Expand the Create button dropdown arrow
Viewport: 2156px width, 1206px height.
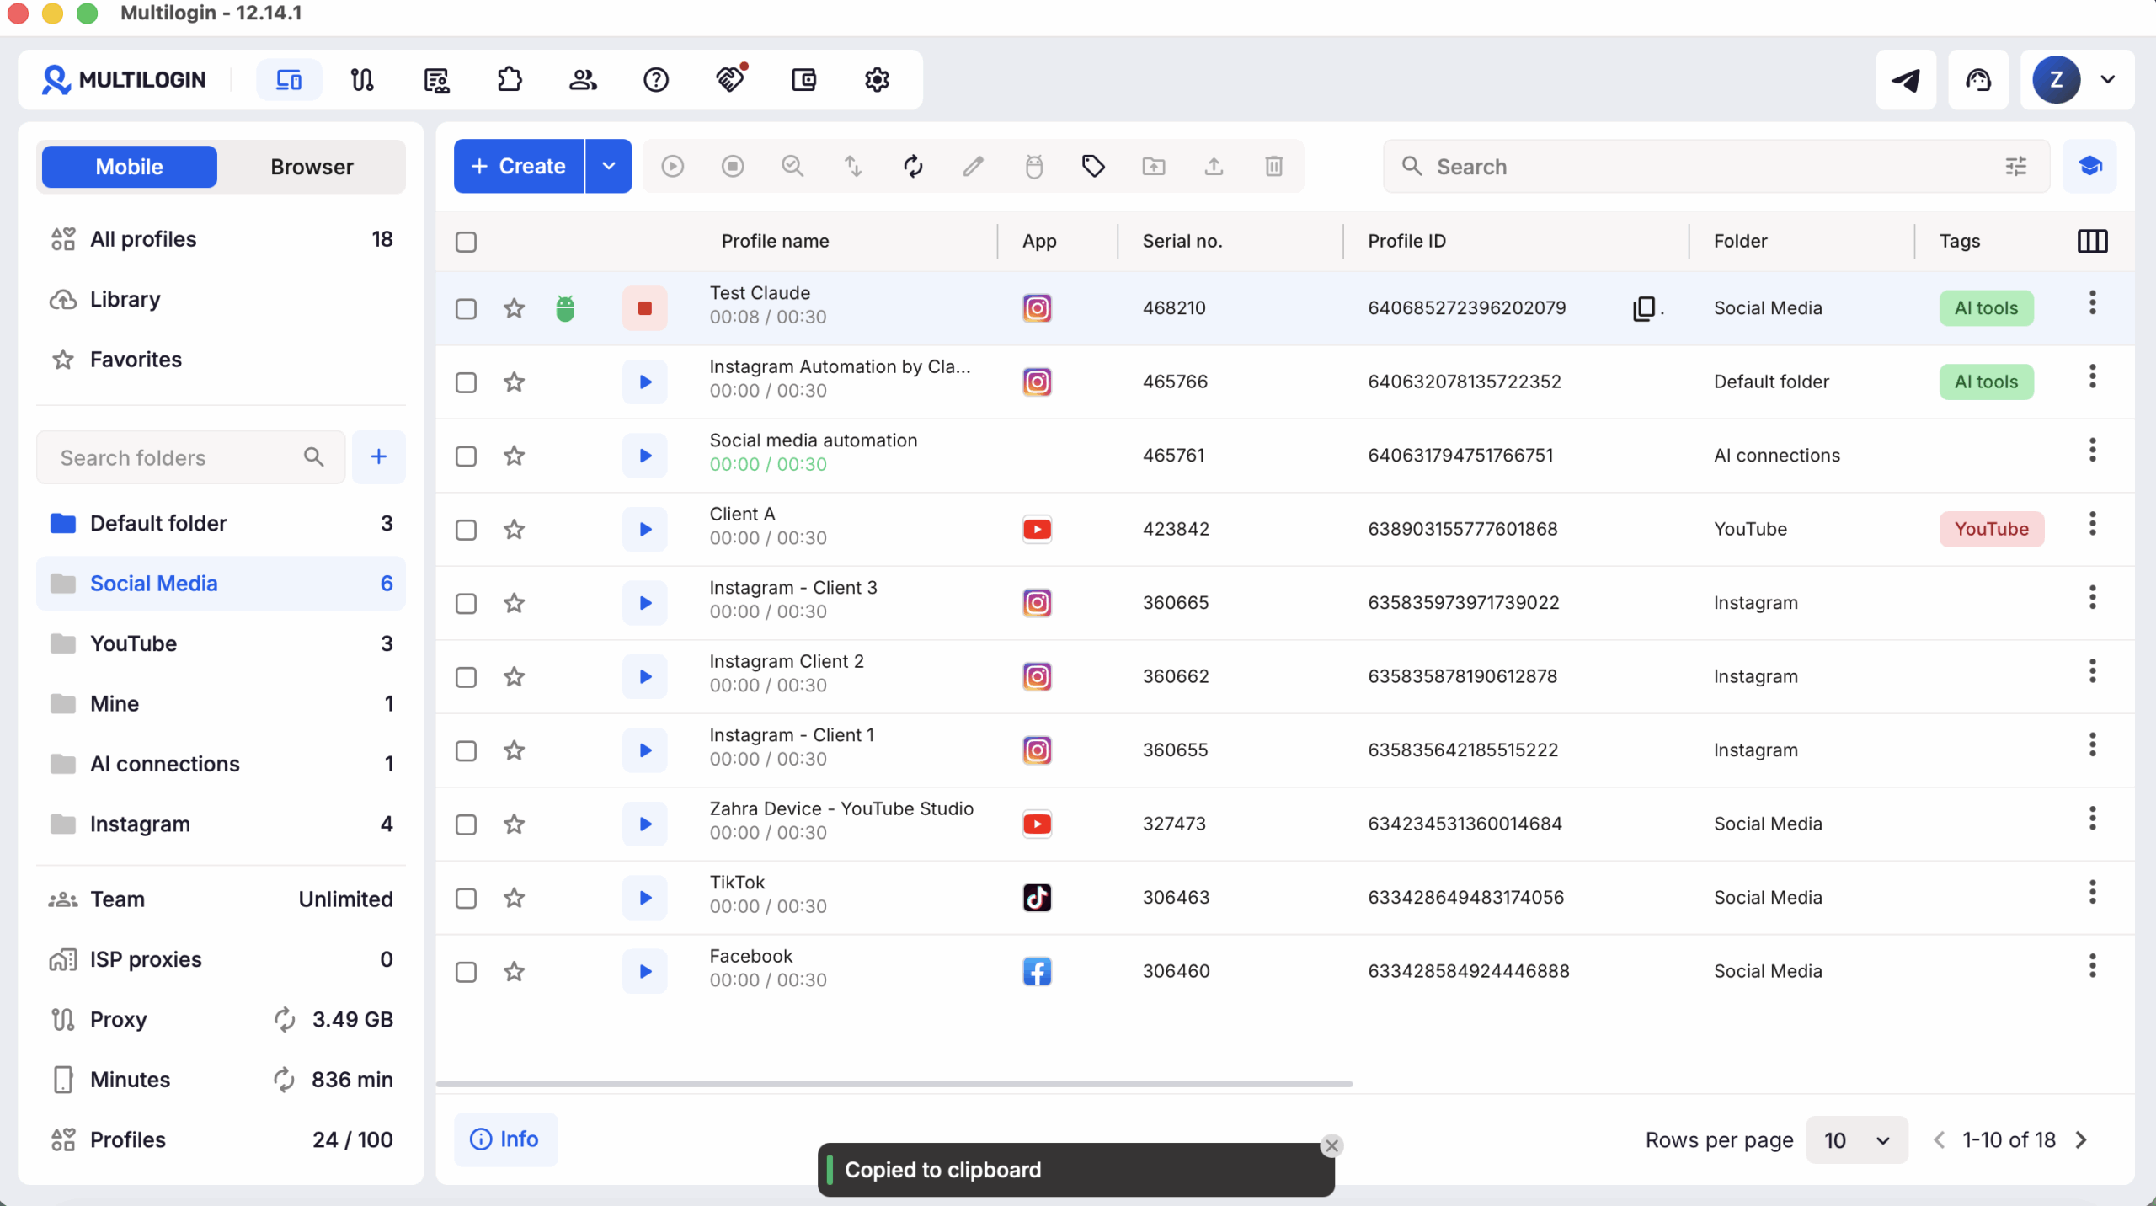[x=609, y=166]
